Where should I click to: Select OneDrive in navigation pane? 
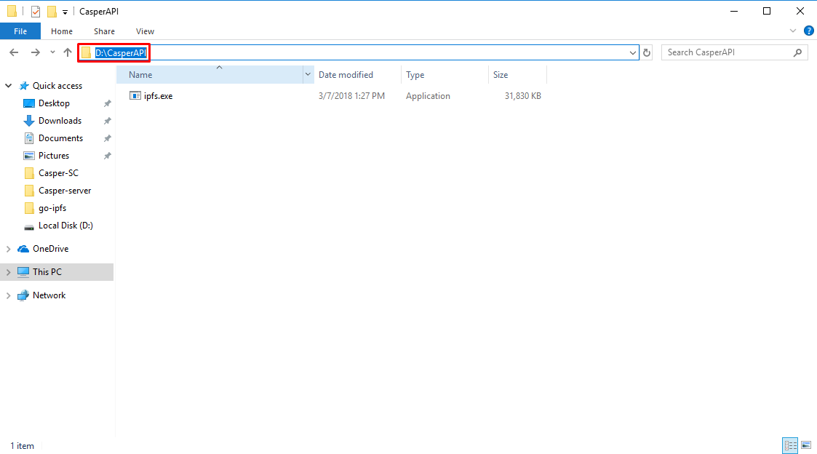click(x=50, y=249)
